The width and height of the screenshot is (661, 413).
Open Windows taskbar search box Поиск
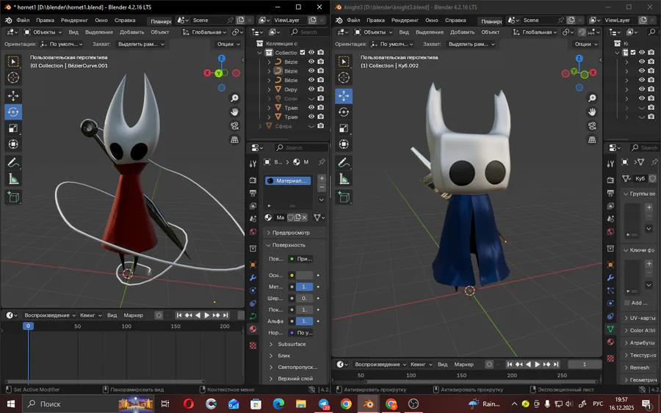(x=50, y=404)
